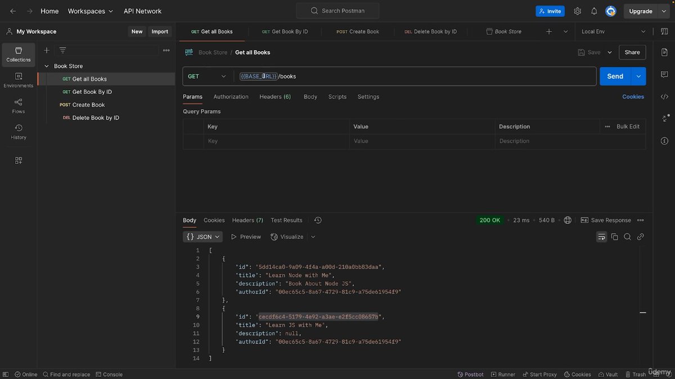Screen dimensions: 675x379
Task: Open the Local Env environment selector
Action: click(x=614, y=31)
